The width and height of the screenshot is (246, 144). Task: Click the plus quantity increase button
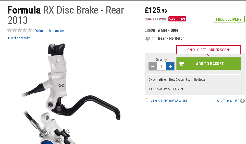[x=170, y=66]
